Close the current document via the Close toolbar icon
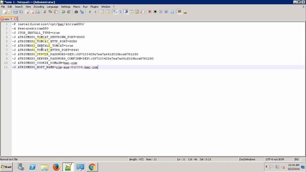Image resolution: width=306 pixels, height=172 pixels. 27,12
